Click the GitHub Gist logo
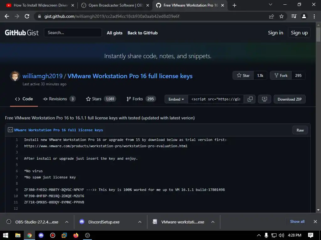321x240 pixels. [22, 32]
